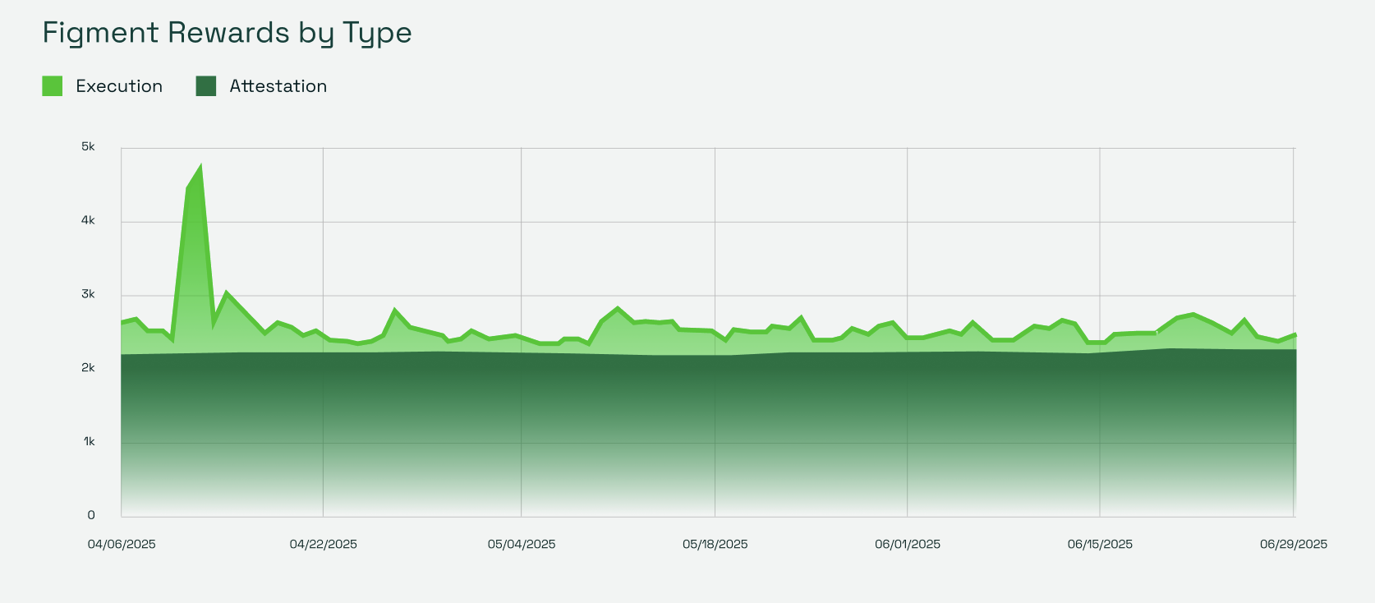This screenshot has width=1375, height=603.
Task: Click the dark green Attestation legend swatch
Action: [x=206, y=86]
